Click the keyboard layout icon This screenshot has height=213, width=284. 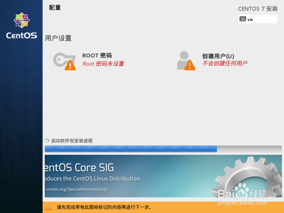click(243, 19)
